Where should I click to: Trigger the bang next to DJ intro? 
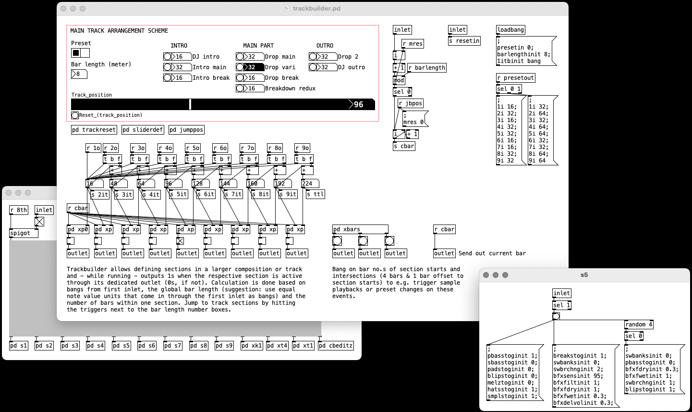pos(167,57)
